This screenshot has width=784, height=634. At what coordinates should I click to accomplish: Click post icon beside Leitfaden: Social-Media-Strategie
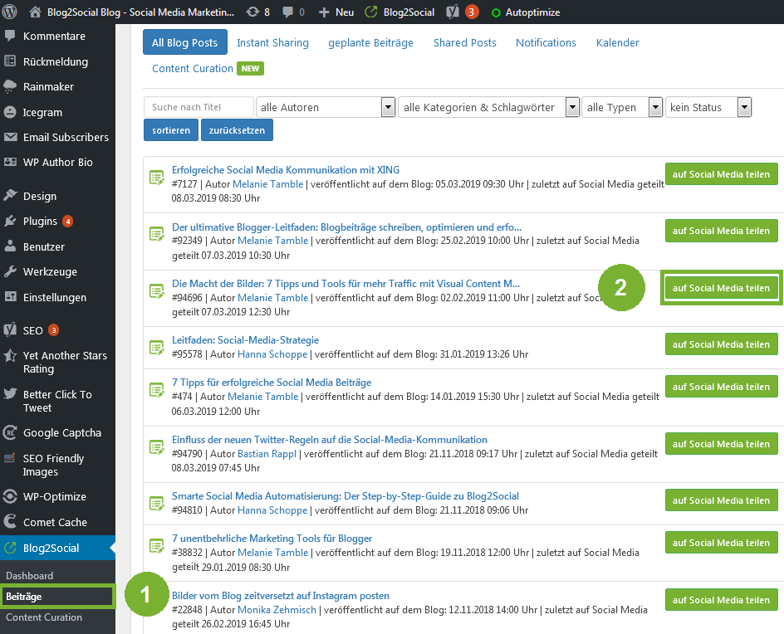(x=157, y=347)
